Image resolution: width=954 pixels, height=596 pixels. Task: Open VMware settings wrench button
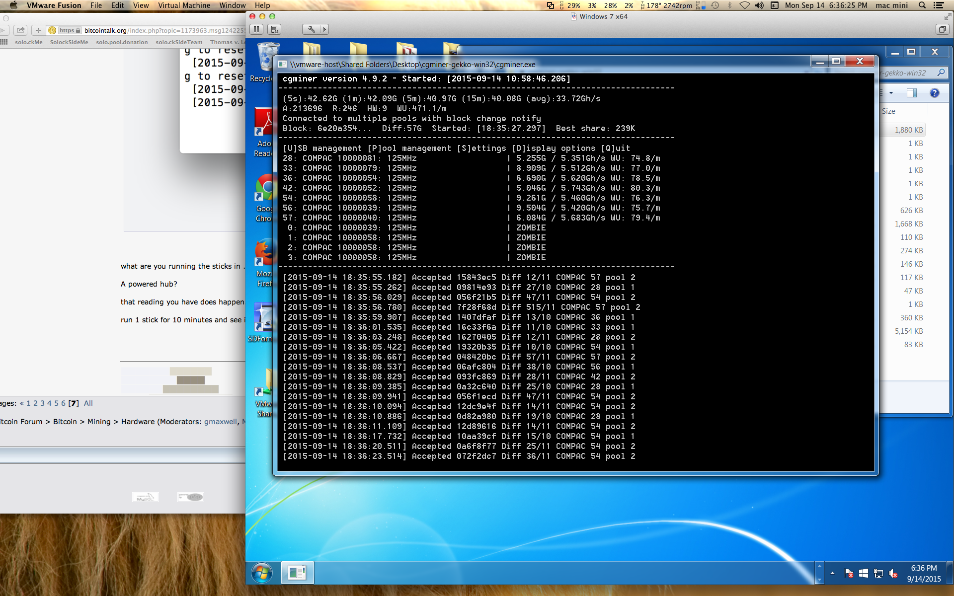click(312, 29)
